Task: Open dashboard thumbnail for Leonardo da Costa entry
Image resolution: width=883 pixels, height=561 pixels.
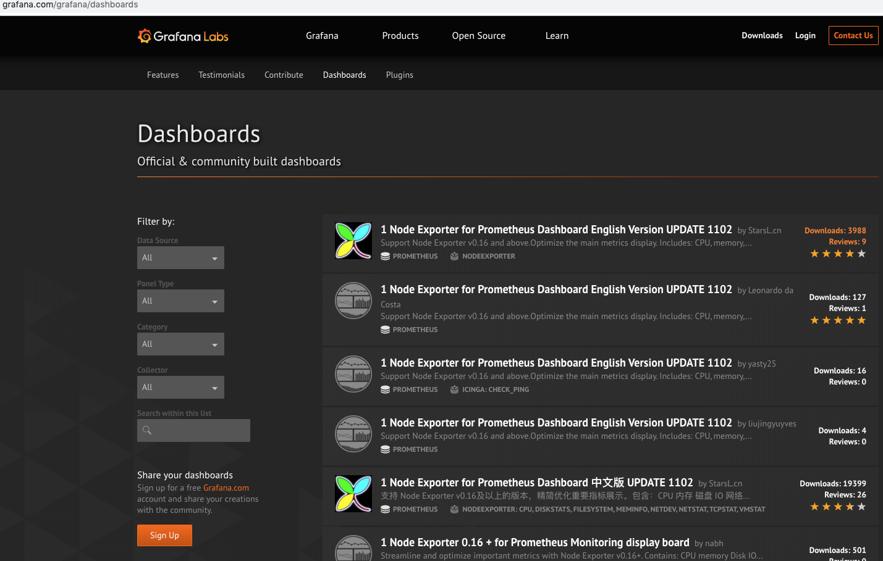Action: point(353,301)
